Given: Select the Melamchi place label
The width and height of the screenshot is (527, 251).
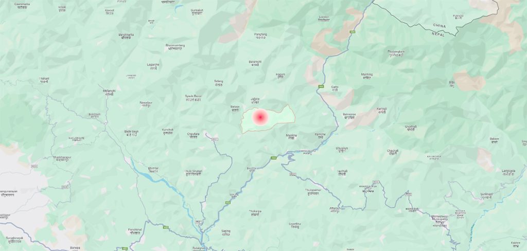Looking at the screenshot, I should click(109, 93).
